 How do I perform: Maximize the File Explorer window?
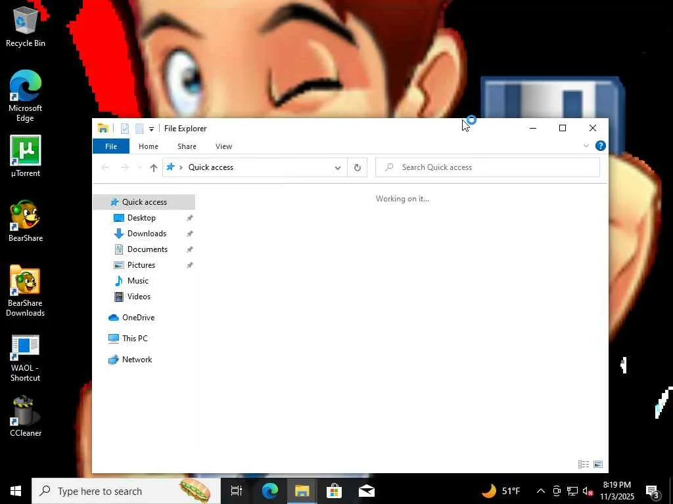pyautogui.click(x=563, y=128)
